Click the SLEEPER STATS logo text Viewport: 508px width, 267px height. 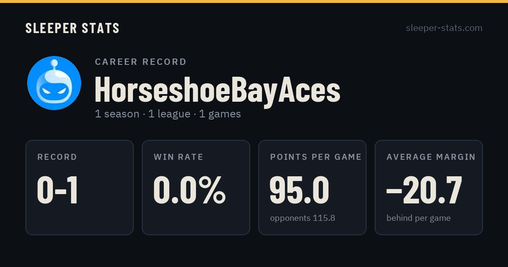72,28
